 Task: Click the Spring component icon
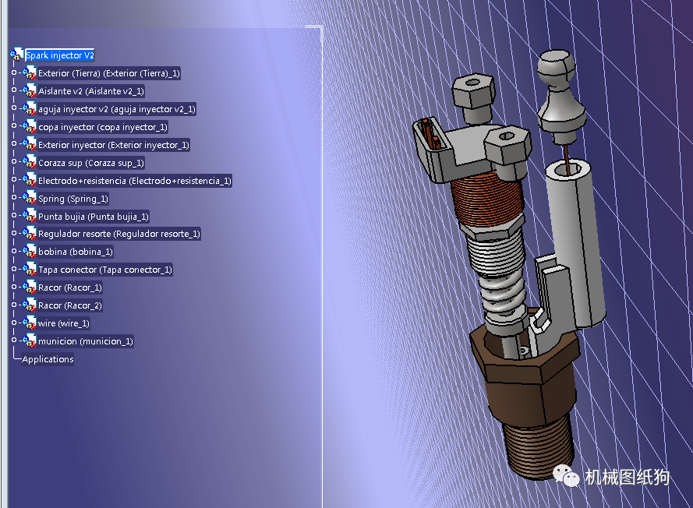(x=29, y=198)
